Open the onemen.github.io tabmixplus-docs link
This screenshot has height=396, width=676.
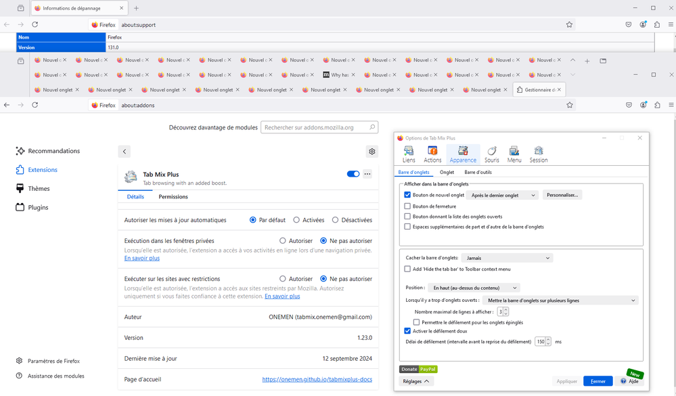317,379
